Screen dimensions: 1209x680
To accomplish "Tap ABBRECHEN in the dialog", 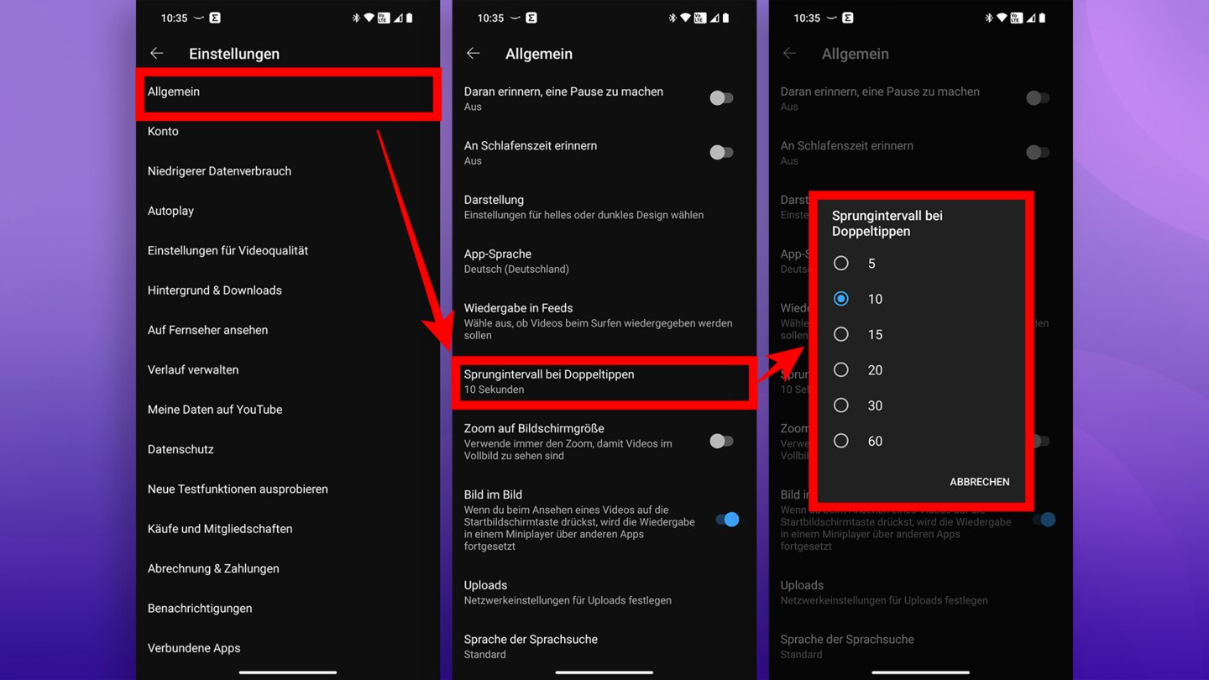I will pos(979,482).
